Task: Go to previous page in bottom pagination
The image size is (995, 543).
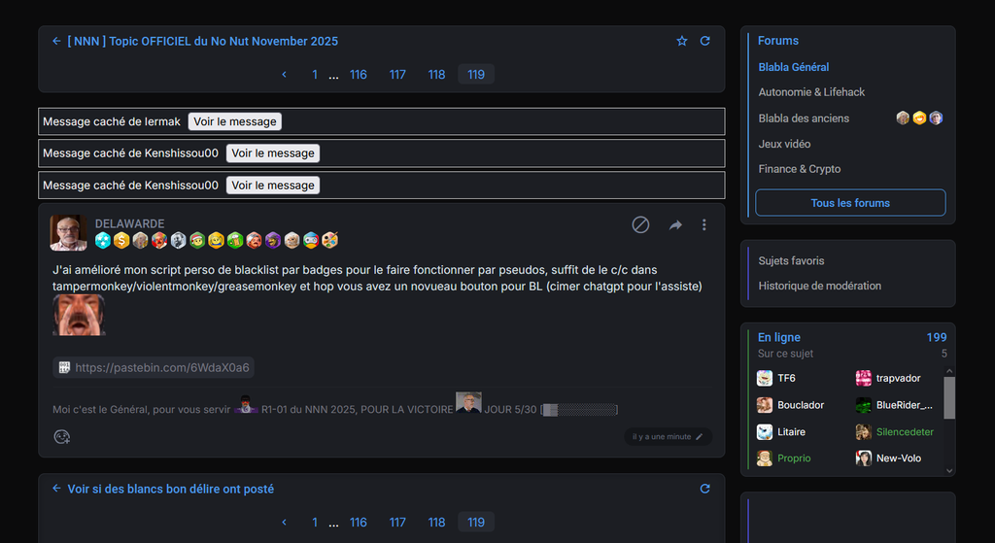Action: tap(285, 522)
